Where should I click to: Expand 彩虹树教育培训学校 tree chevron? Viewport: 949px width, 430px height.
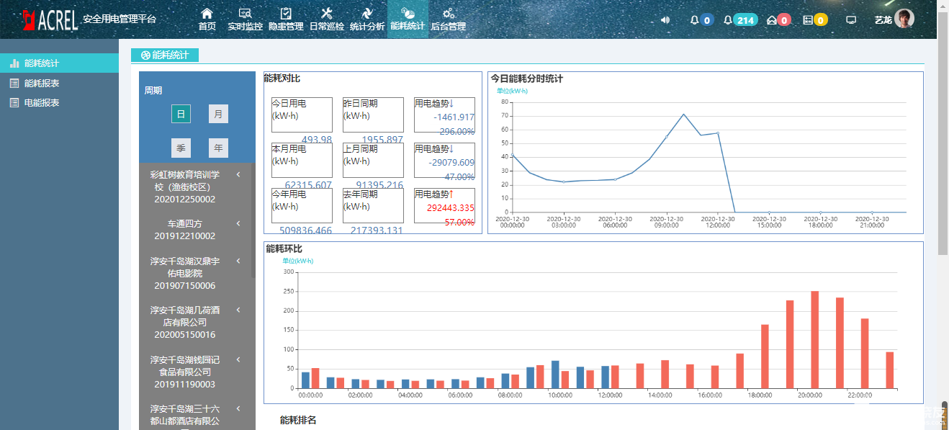tap(238, 174)
